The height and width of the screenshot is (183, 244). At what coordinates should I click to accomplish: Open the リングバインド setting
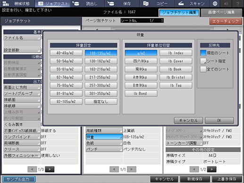pyautogui.click(x=22, y=137)
